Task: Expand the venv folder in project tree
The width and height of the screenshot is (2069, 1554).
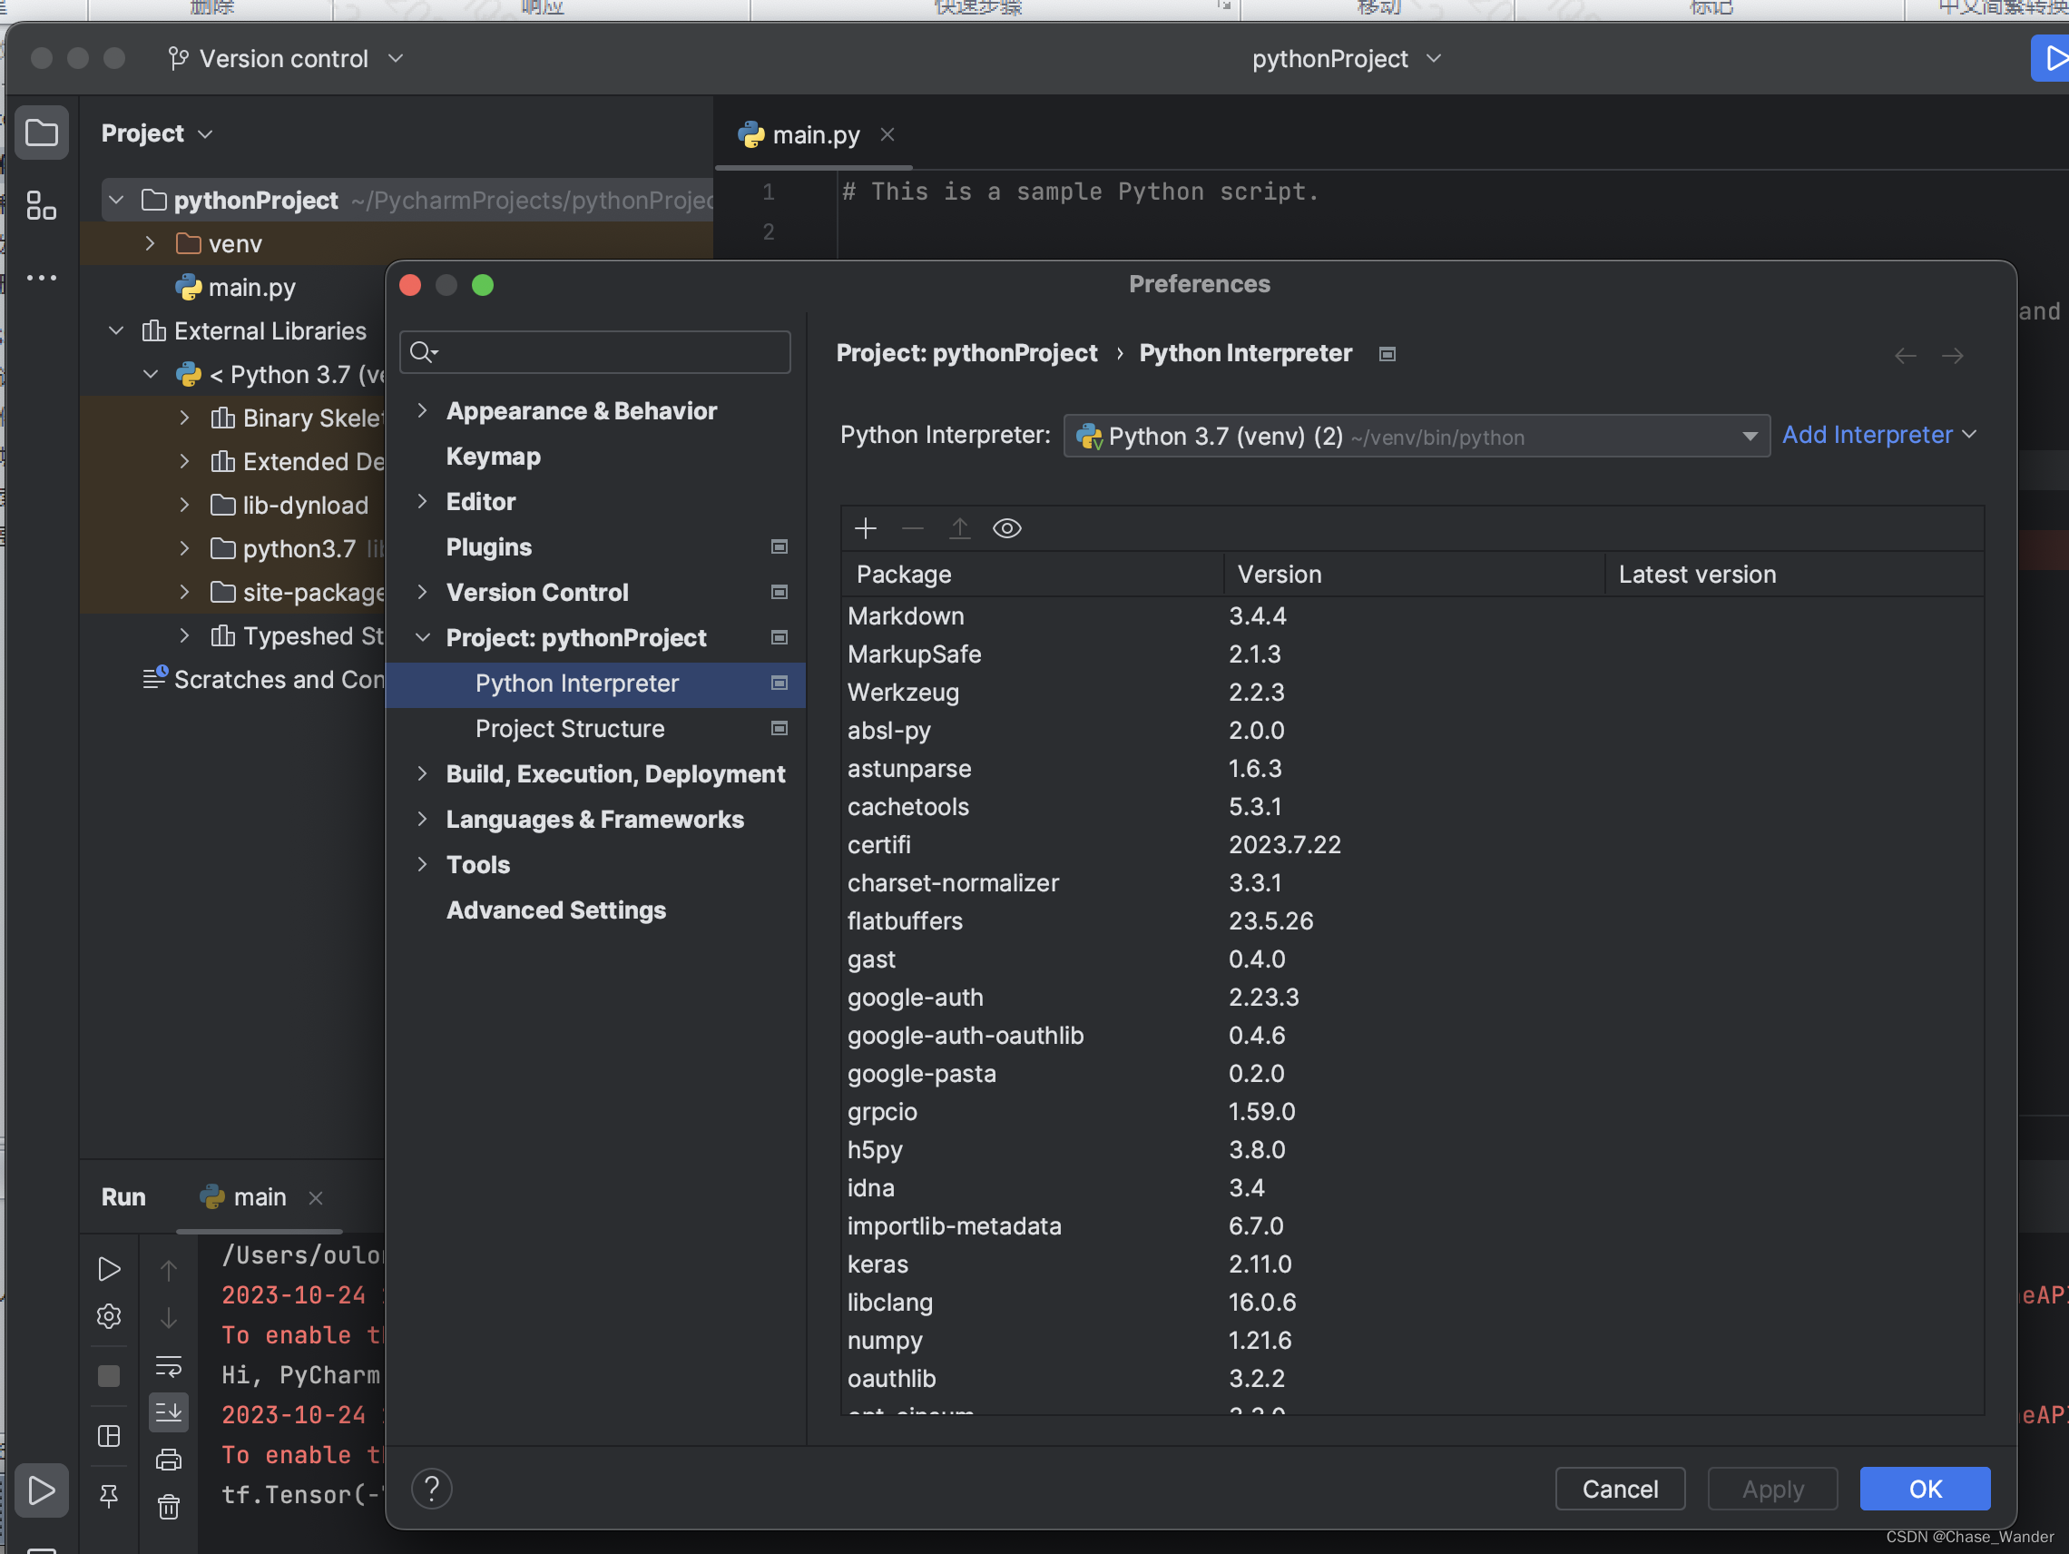Action: point(150,243)
